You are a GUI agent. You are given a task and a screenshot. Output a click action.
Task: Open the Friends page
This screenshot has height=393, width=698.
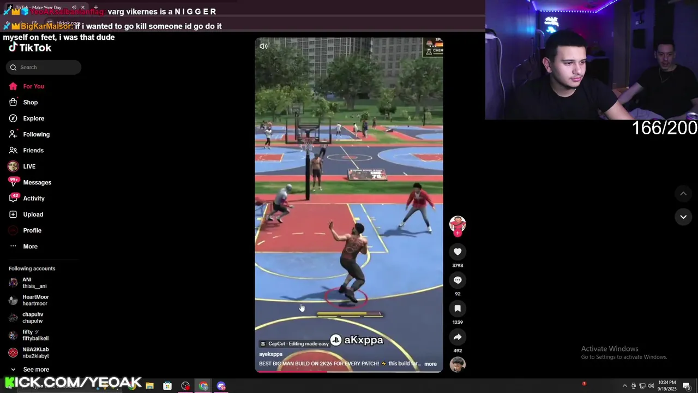tap(26, 150)
